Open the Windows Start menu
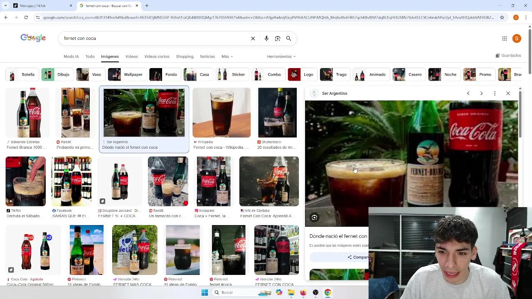532x299 pixels. 204,292
